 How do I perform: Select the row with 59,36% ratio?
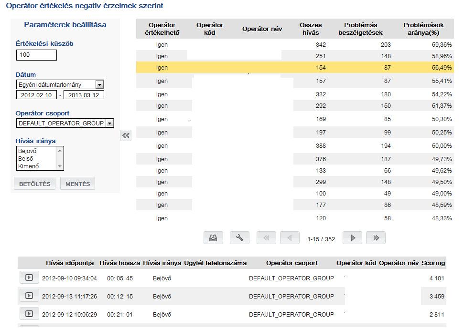295,45
